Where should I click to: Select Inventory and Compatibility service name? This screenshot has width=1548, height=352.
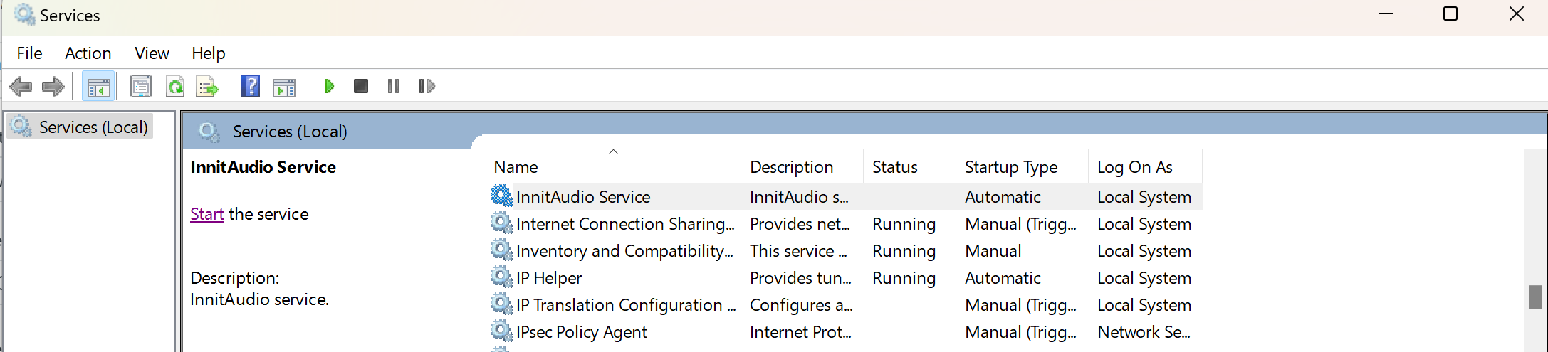pos(624,251)
